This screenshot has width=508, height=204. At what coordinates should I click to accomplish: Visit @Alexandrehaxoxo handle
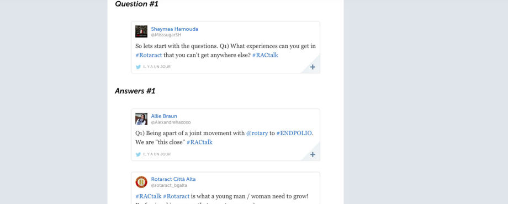[x=171, y=122]
